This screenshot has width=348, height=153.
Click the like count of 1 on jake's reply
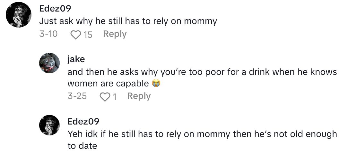(x=115, y=96)
